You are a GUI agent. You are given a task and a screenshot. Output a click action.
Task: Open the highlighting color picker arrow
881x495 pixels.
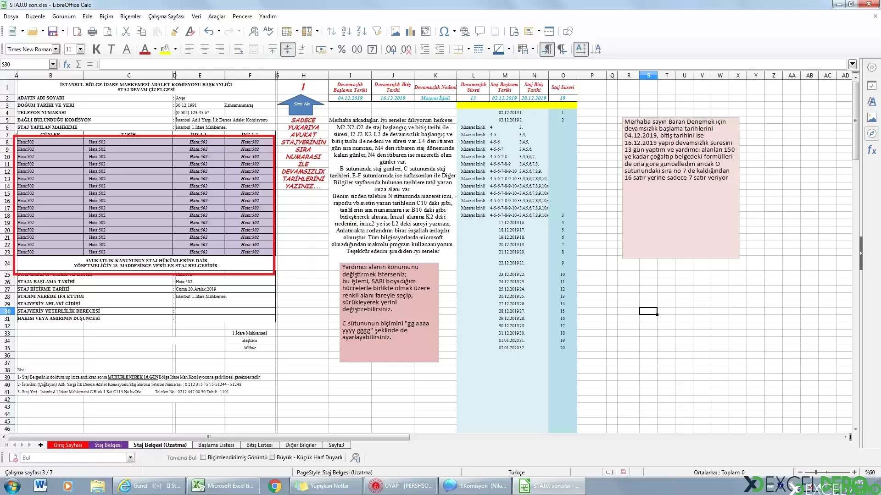pyautogui.click(x=175, y=49)
